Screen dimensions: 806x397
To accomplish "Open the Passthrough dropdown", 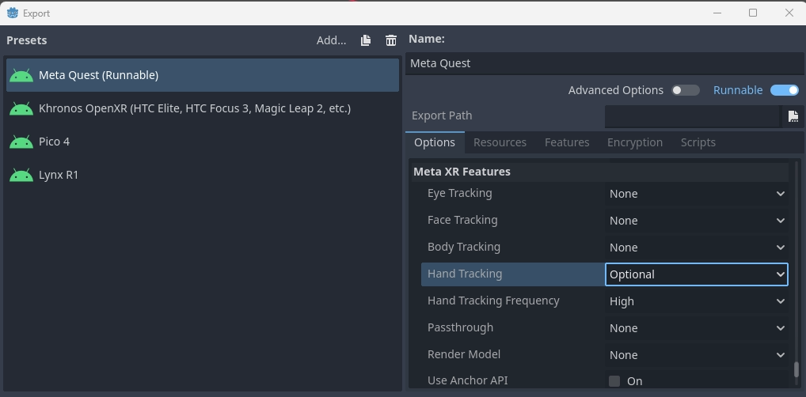I will click(x=696, y=328).
